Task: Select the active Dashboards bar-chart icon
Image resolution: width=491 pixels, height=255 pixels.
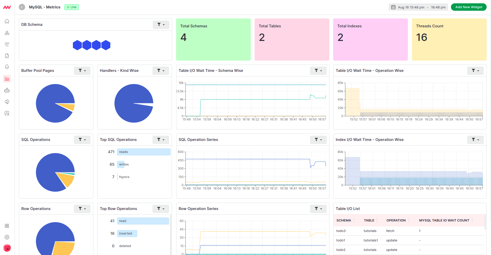Action: (7, 79)
